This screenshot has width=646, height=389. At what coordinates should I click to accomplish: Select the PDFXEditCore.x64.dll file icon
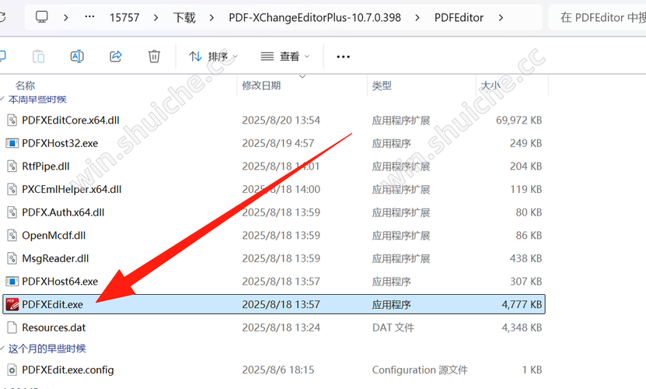[x=12, y=120]
